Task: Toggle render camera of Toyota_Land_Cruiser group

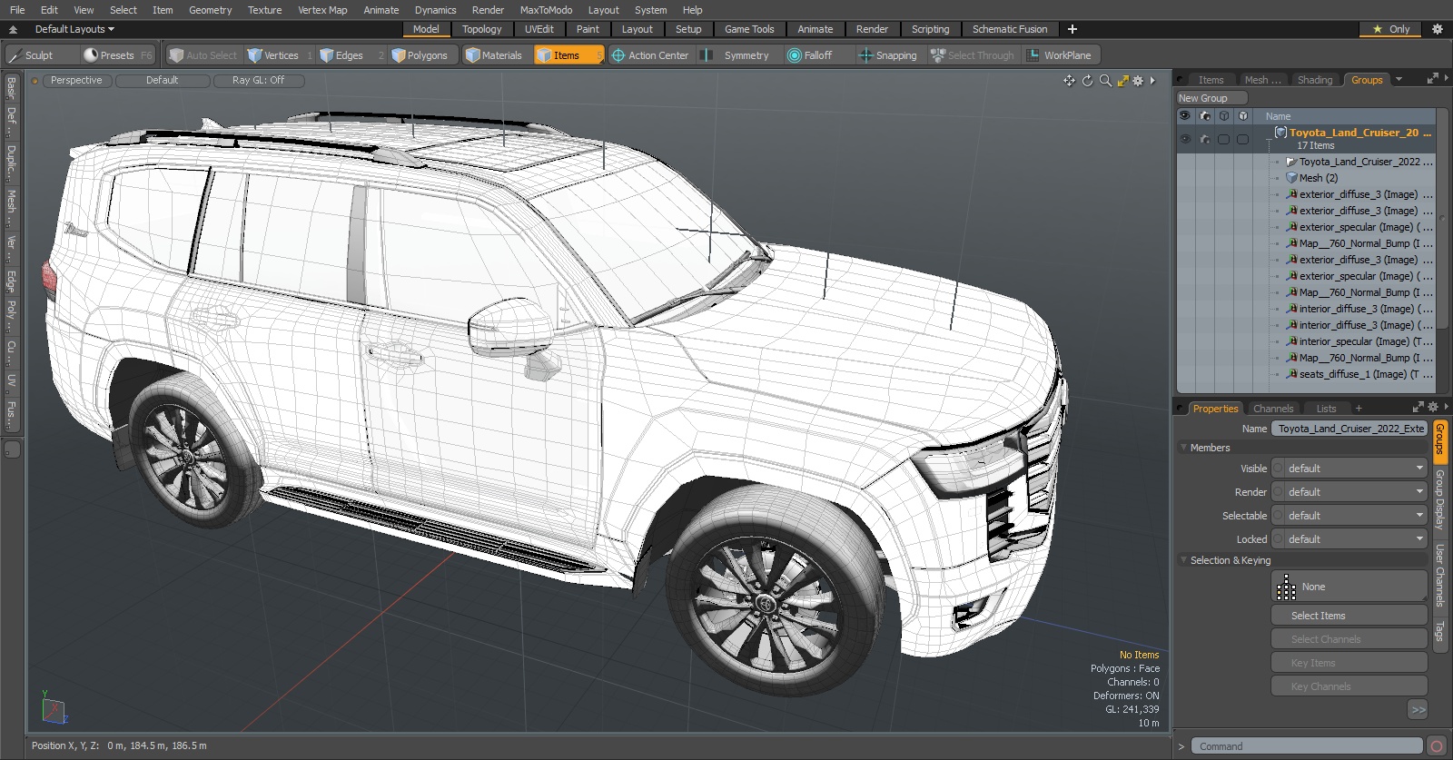Action: [x=1205, y=140]
